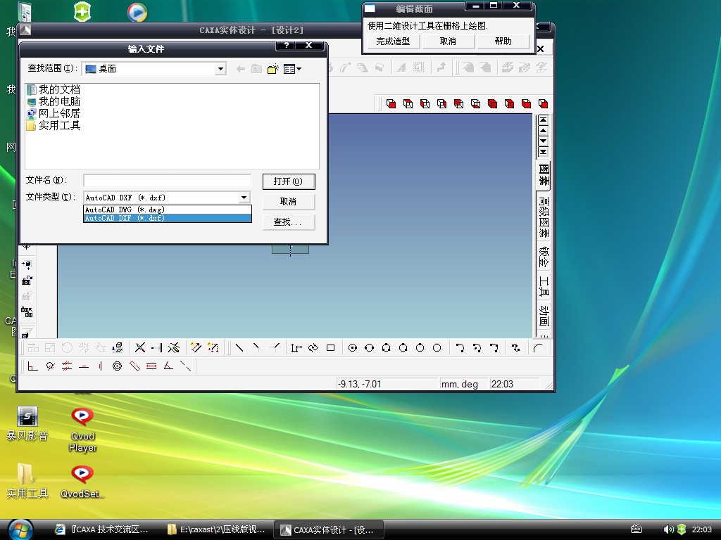Select the two-point line drawing tool

(239, 347)
